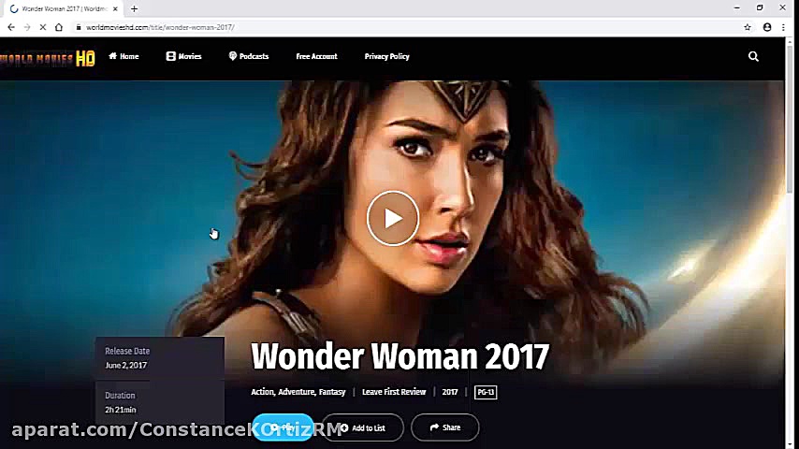The width and height of the screenshot is (799, 449).
Task: Open the Chrome three-dot menu
Action: pos(783,27)
